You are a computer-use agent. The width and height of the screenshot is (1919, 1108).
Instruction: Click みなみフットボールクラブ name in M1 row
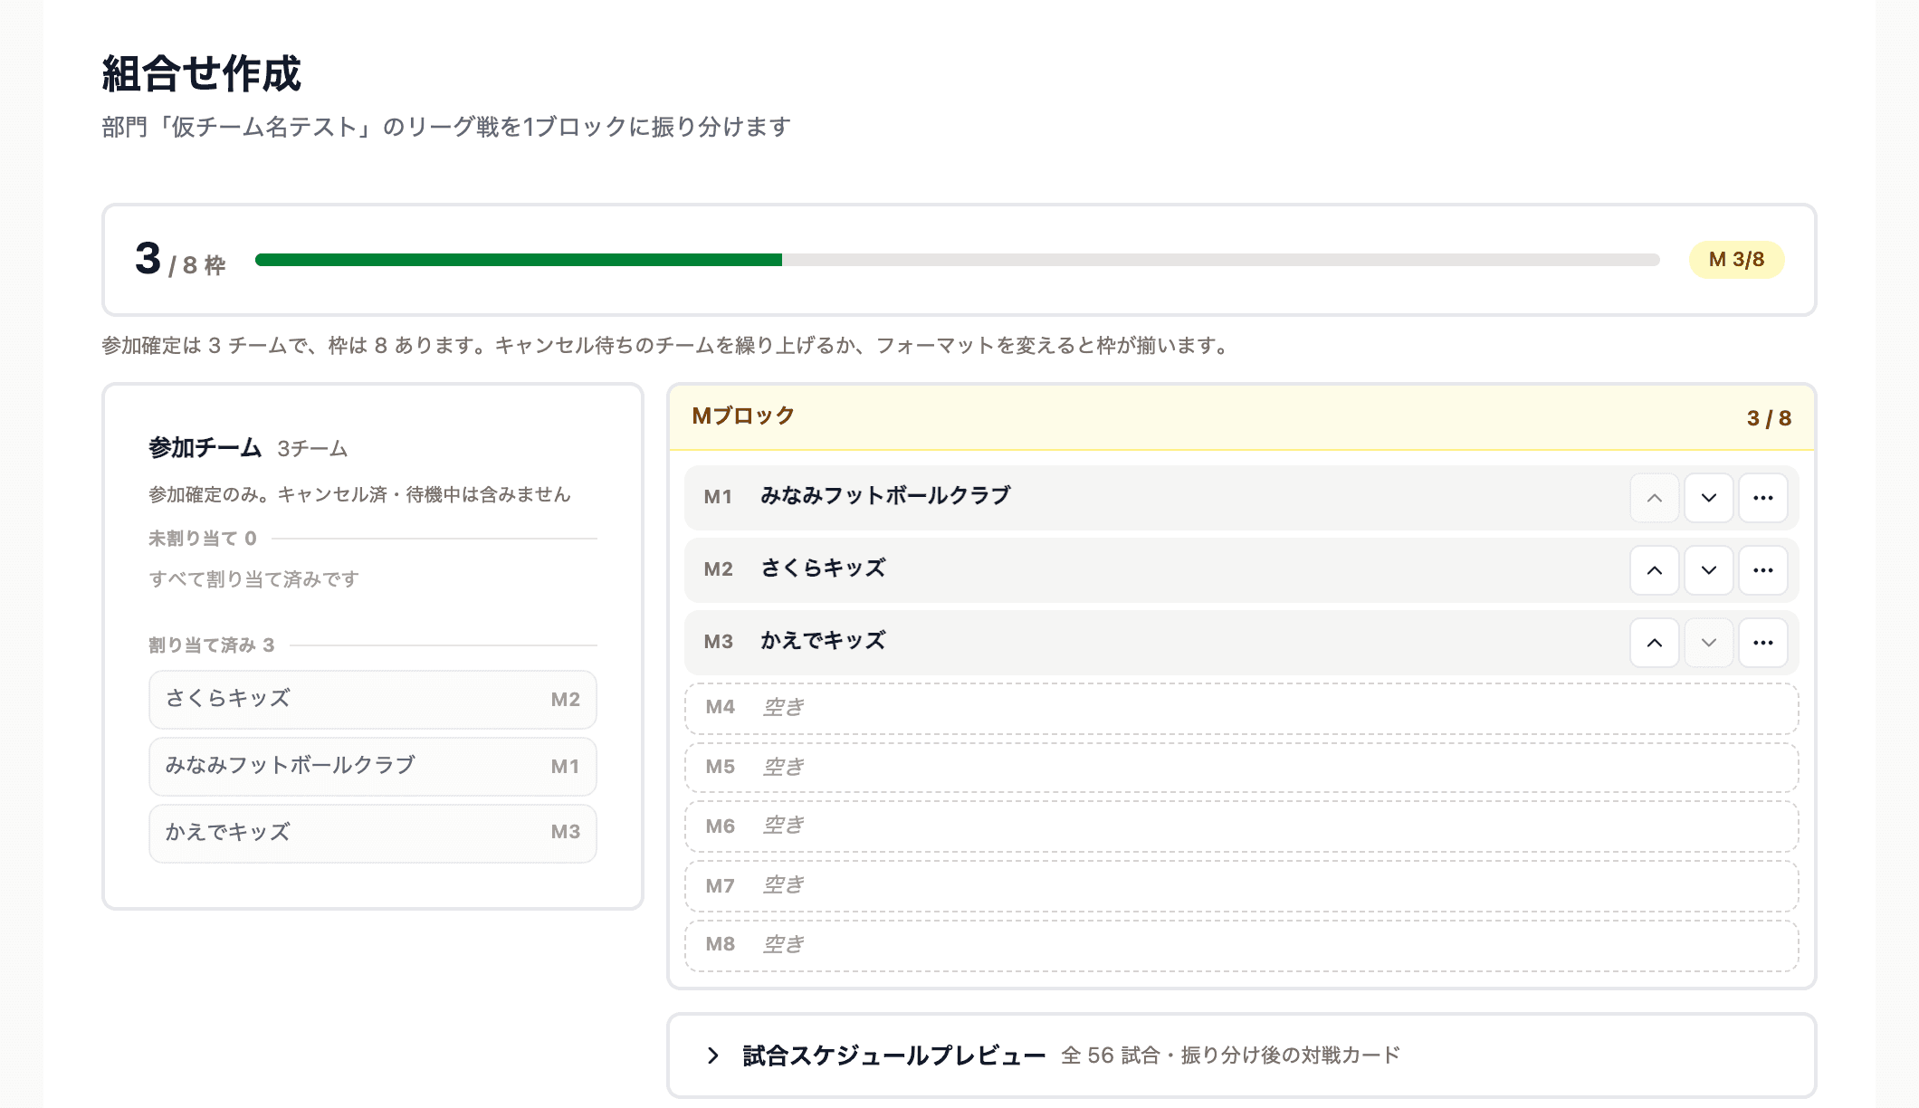pos(885,496)
